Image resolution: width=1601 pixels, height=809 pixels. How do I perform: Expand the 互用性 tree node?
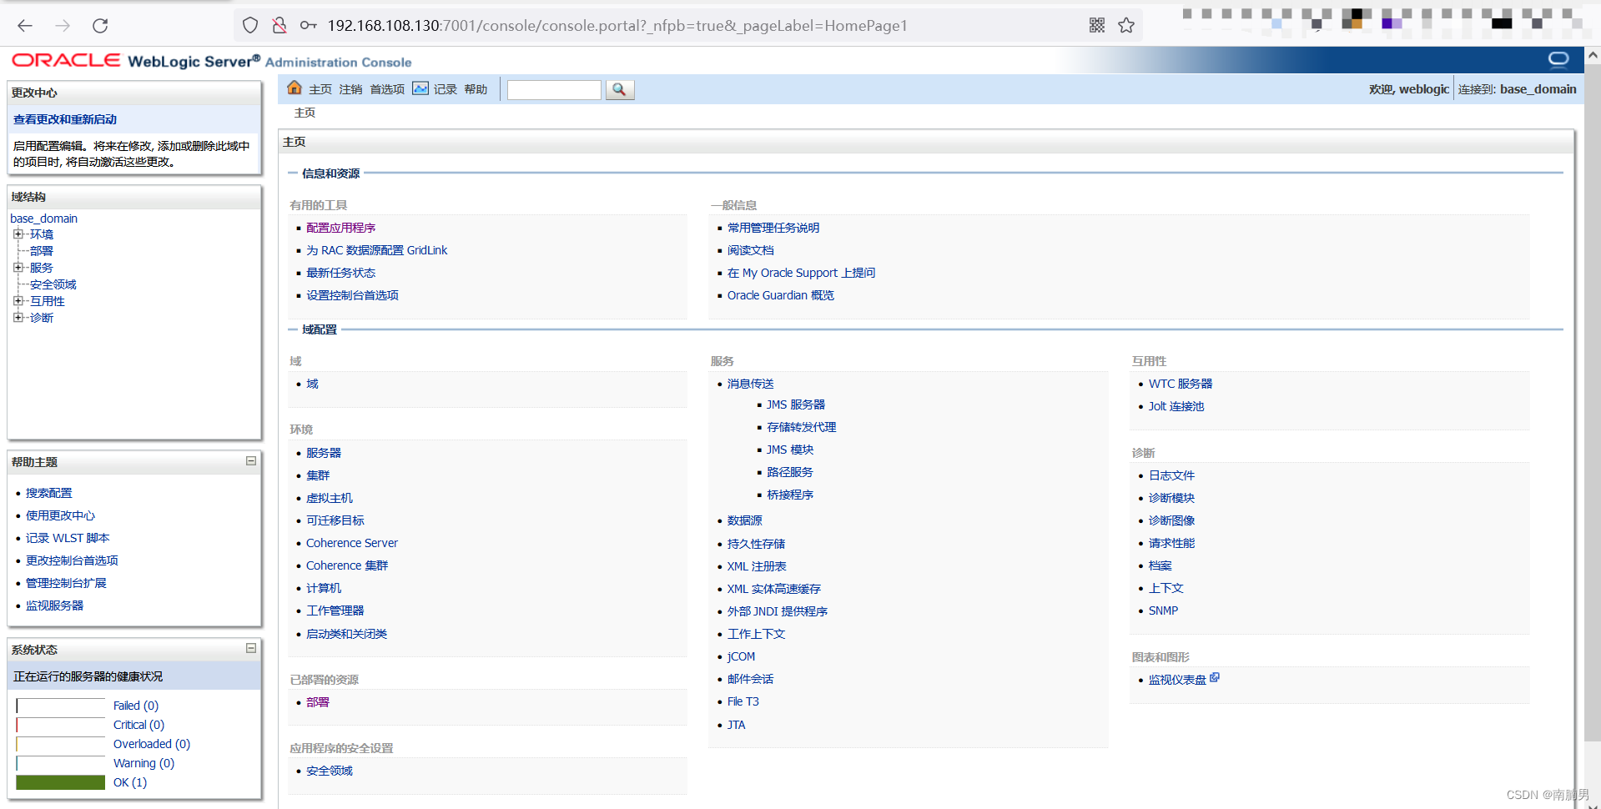18,301
